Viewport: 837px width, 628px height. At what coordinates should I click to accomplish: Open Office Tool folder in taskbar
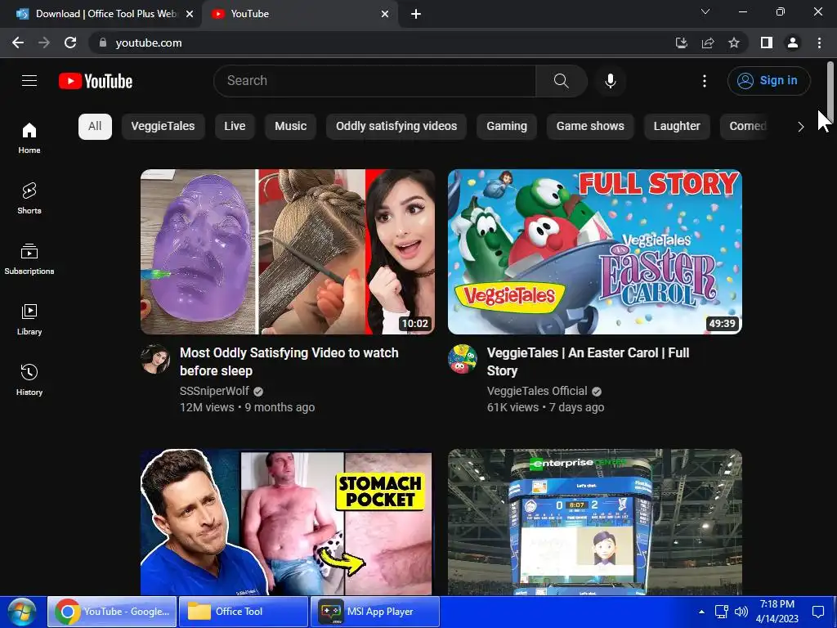pyautogui.click(x=243, y=612)
